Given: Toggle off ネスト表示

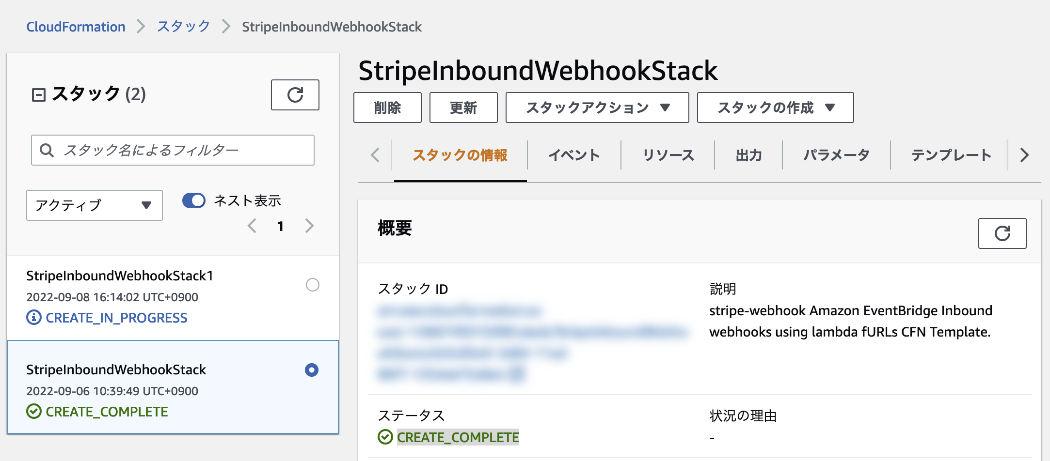Looking at the screenshot, I should point(194,200).
